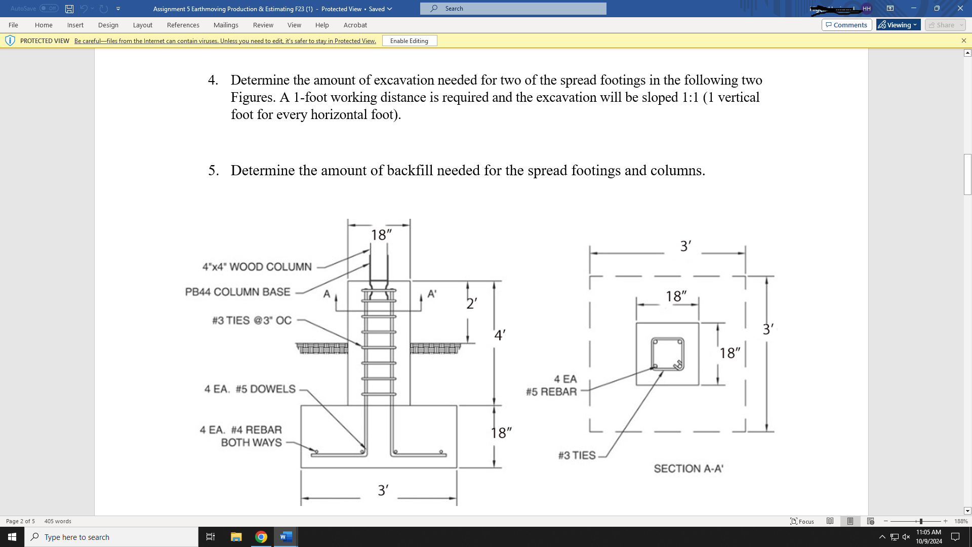Switch to Read Mode using the status bar icon
This screenshot has height=547, width=972.
click(830, 521)
